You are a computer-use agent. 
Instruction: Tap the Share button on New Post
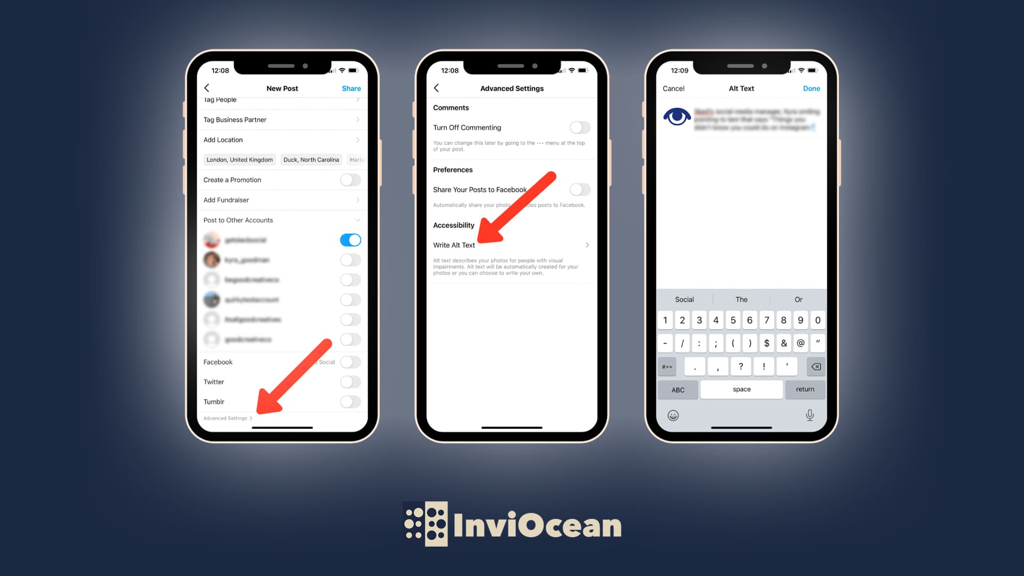point(351,87)
